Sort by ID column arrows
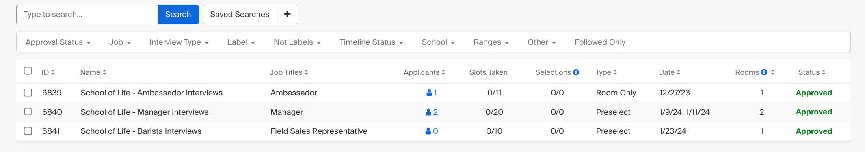The width and height of the screenshot is (865, 152). click(53, 72)
